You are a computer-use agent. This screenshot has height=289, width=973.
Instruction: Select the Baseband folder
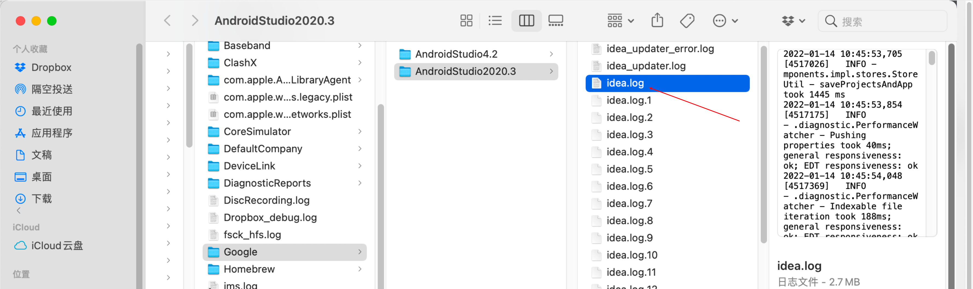point(285,45)
